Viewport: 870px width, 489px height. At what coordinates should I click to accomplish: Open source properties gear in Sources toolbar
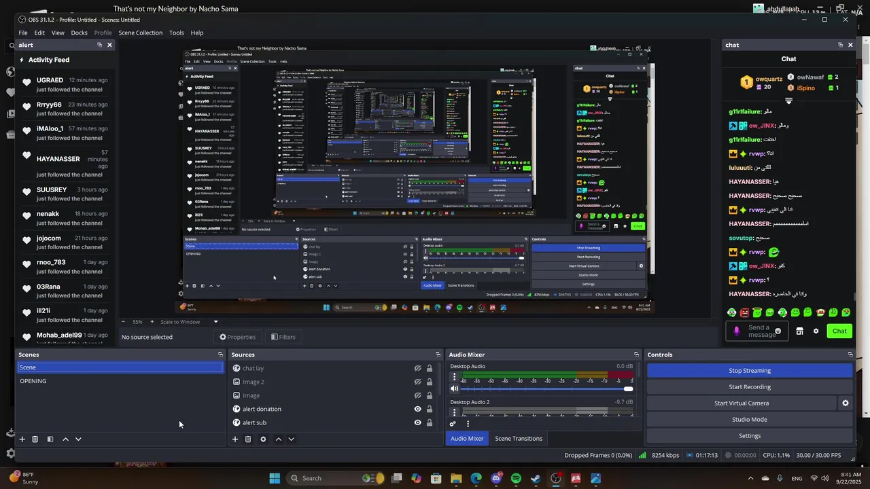[x=263, y=439]
